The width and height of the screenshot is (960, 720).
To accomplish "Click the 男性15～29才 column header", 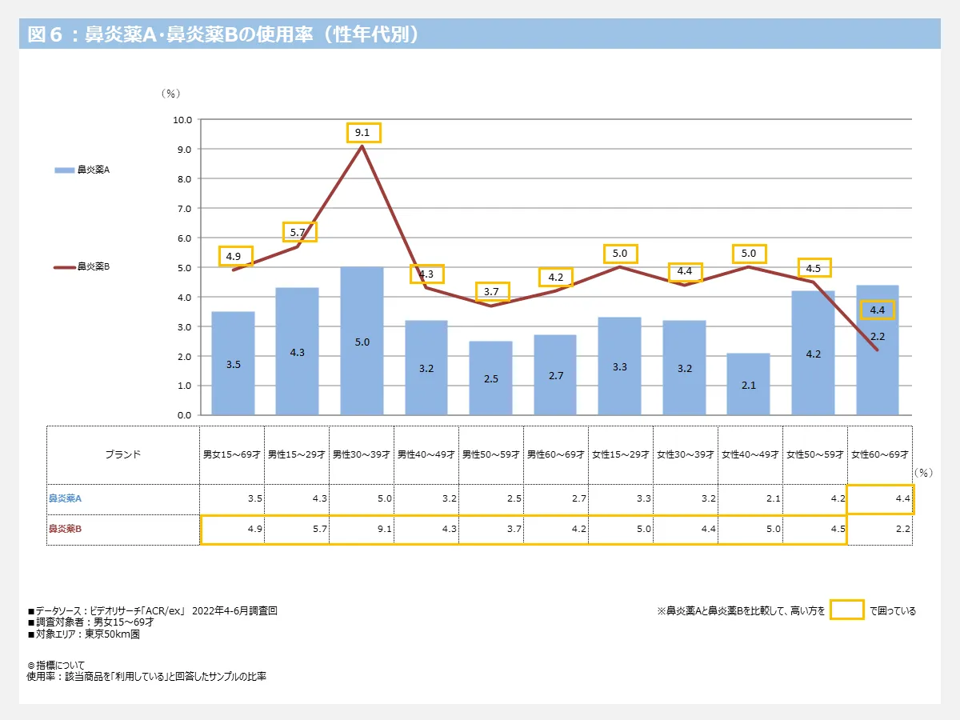I will tap(296, 454).
